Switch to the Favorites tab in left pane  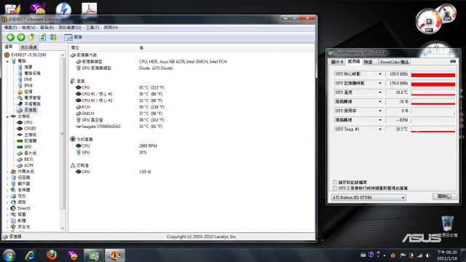coord(29,47)
